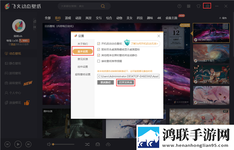Open the pink-haired anime girl thumbnail
234x150 pixels.
[211, 96]
